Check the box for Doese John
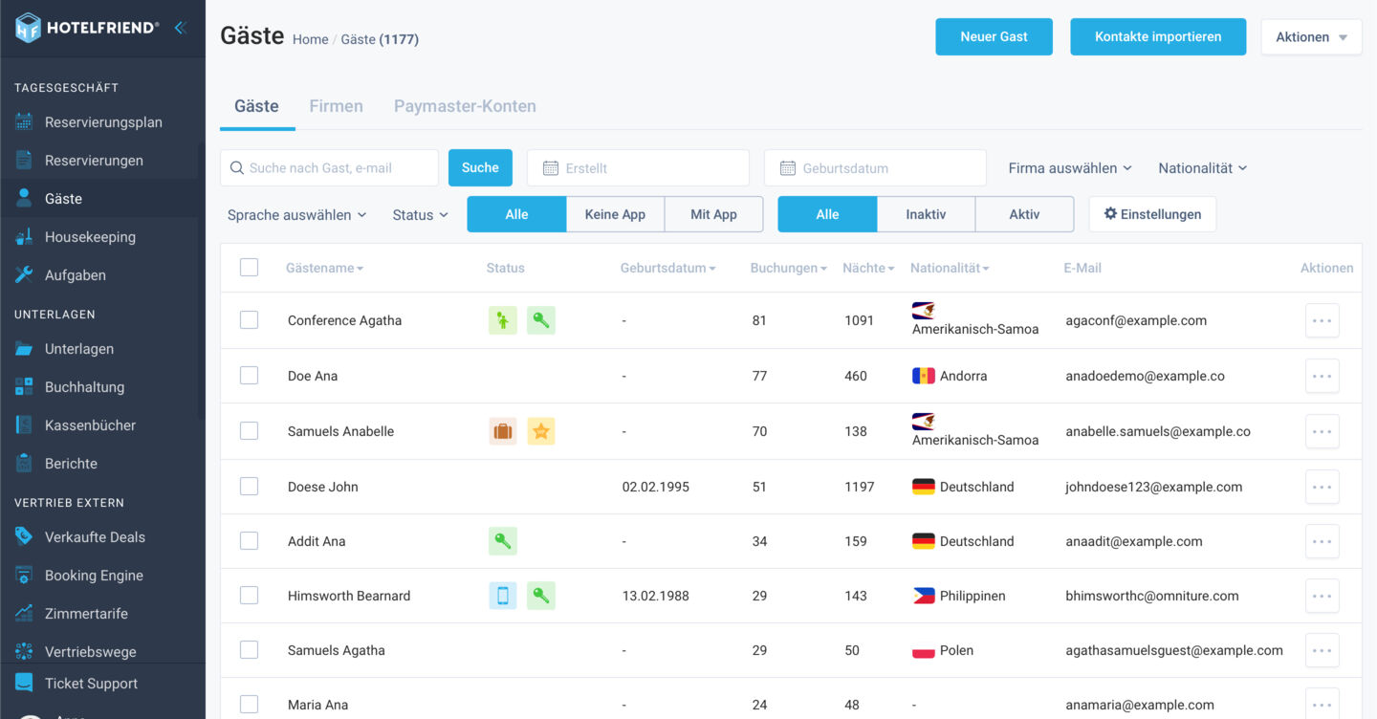Screen dimensions: 1377x719 249,487
